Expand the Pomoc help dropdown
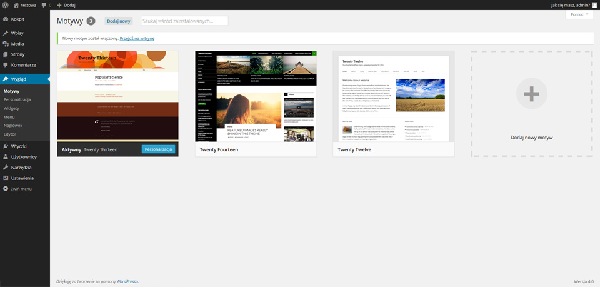The height and width of the screenshot is (287, 600). (579, 14)
